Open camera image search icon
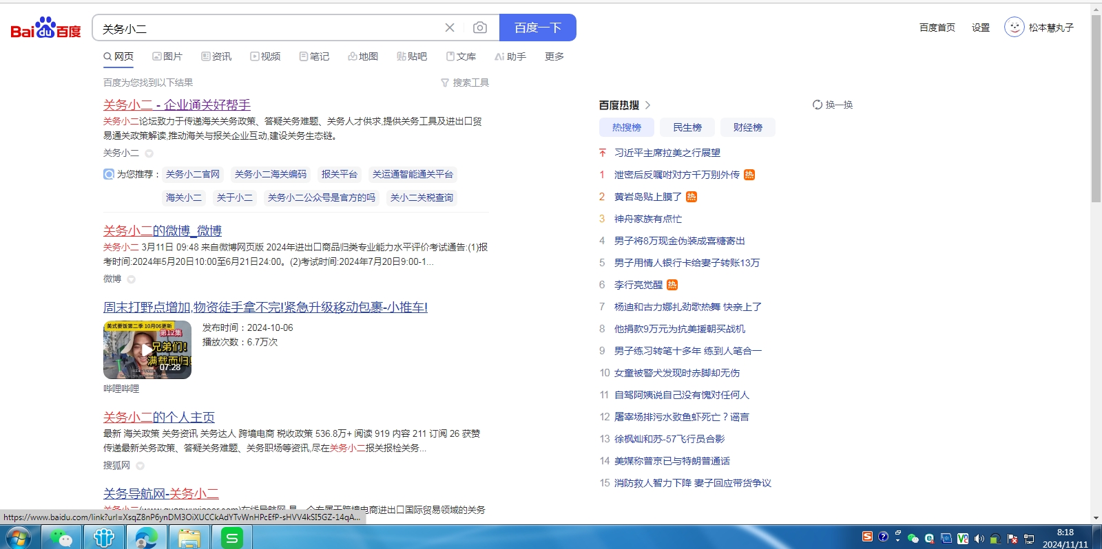 click(x=480, y=28)
